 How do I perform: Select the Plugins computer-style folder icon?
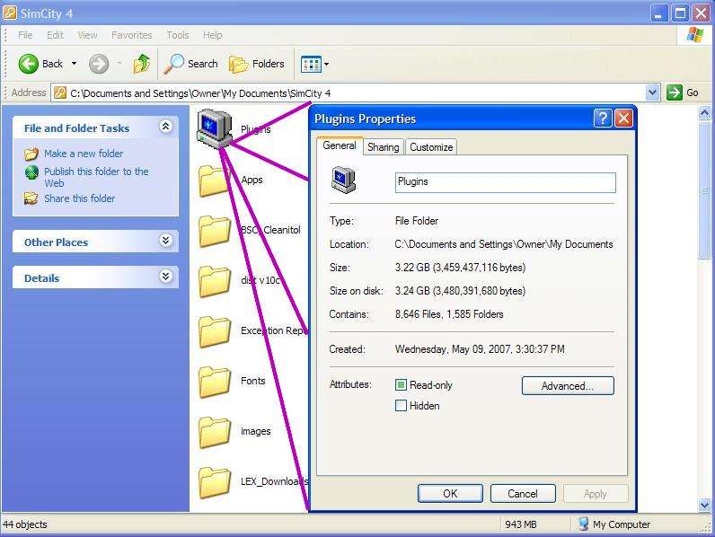click(214, 128)
